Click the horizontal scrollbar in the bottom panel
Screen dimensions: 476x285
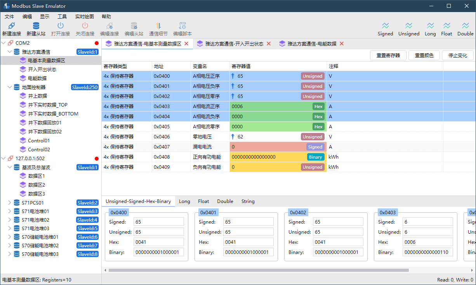click(x=258, y=270)
